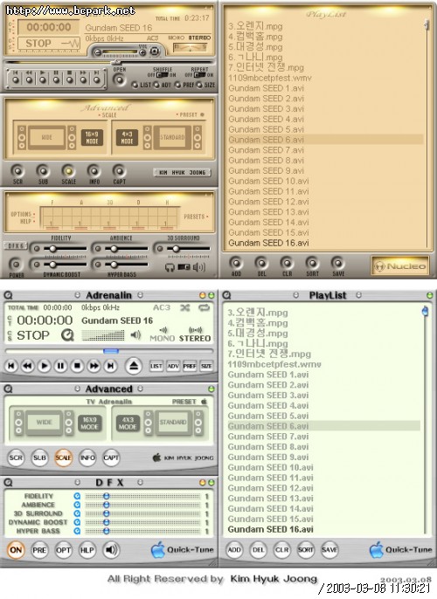The width and height of the screenshot is (437, 599).
Task: Toggle the HYPER BASS blue button in silver DFX
Action: (77, 531)
